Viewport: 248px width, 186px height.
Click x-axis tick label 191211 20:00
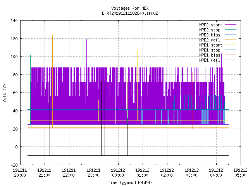tap(20, 173)
